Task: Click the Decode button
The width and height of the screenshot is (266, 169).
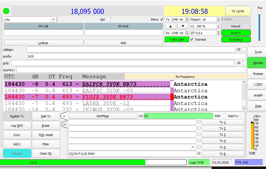Action: coord(17,153)
